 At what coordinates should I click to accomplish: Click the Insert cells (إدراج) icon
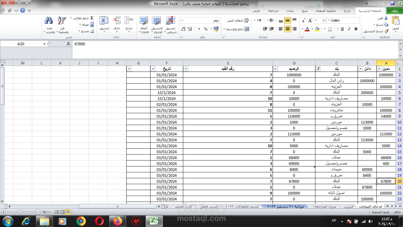[129, 20]
